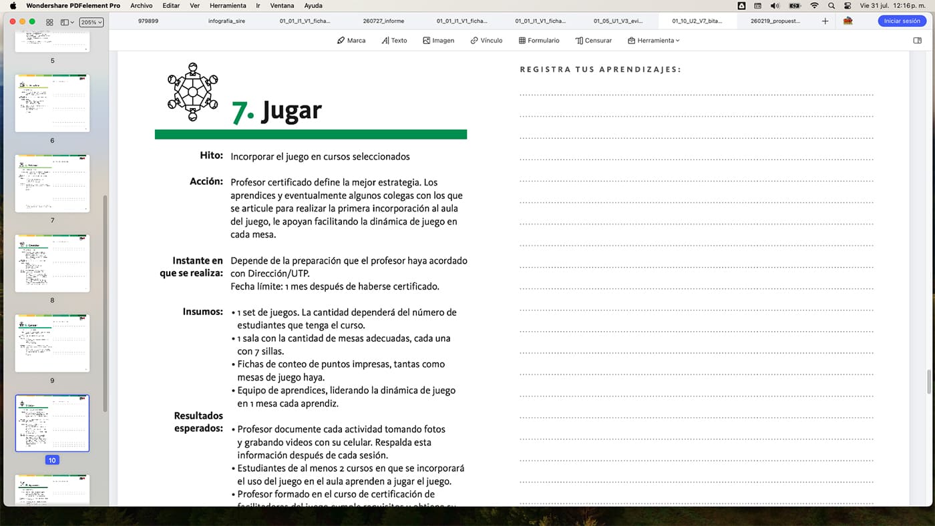Click 'Incorporar el juego en cursos seleccionados'

(320, 157)
